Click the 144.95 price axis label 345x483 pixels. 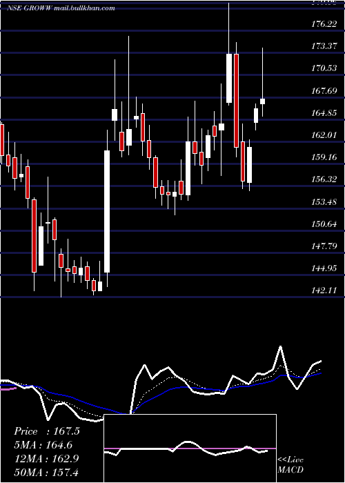[324, 268]
